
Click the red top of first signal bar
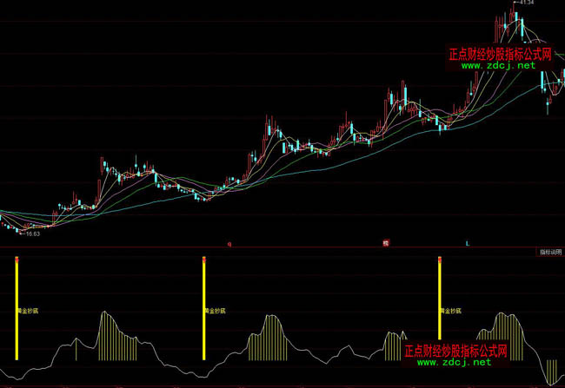17,259
